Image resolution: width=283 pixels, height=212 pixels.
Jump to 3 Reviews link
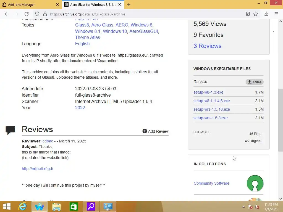tap(207, 46)
